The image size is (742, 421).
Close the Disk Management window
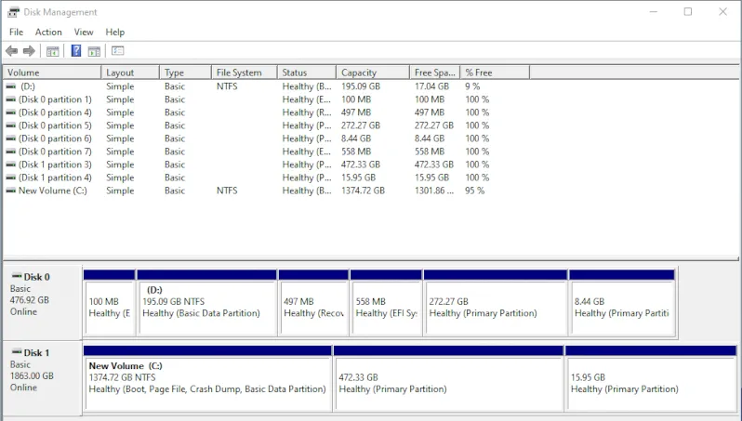pos(722,12)
